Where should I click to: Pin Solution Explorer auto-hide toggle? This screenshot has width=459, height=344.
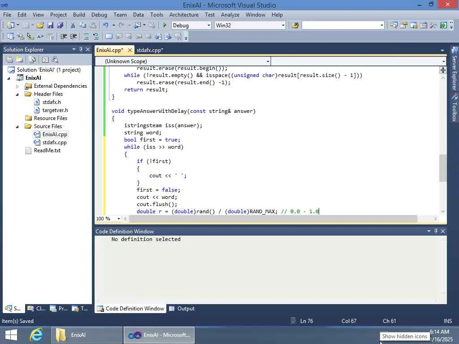[x=81, y=49]
